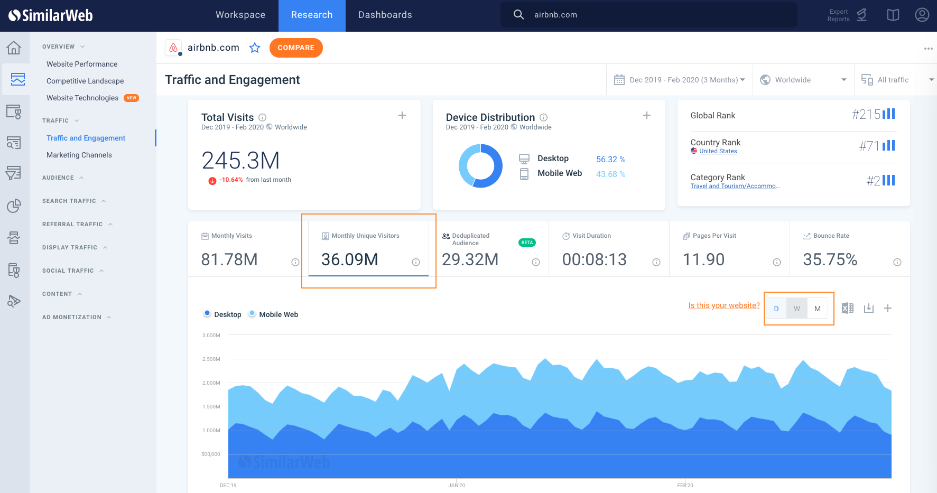
Task: Expand the Audience section
Action: coord(63,178)
